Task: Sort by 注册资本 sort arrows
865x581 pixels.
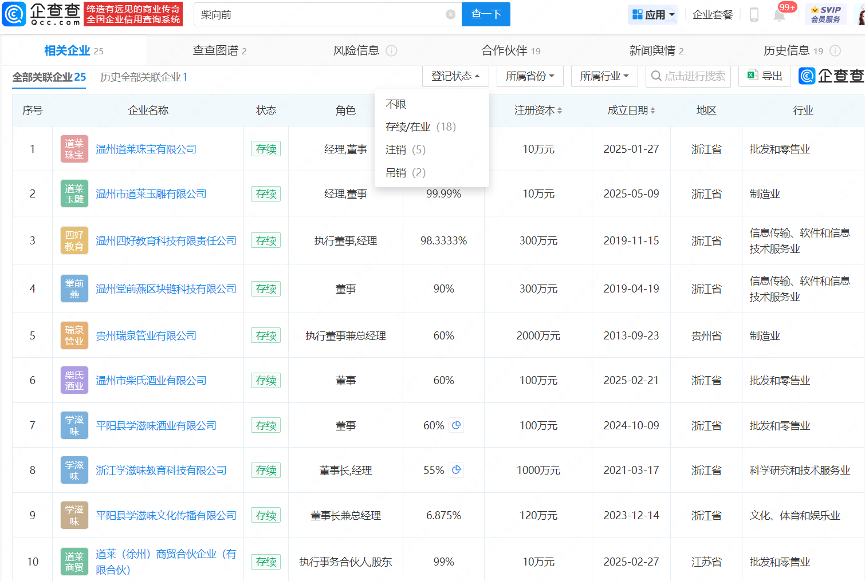Action: point(560,110)
